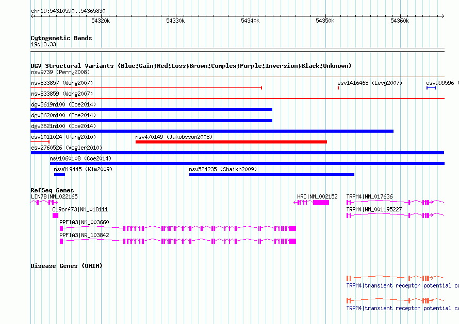Image resolution: width=459 pixels, height=324 pixels.
Task: Click the 54320k ruler tick label
Action: click(x=101, y=21)
